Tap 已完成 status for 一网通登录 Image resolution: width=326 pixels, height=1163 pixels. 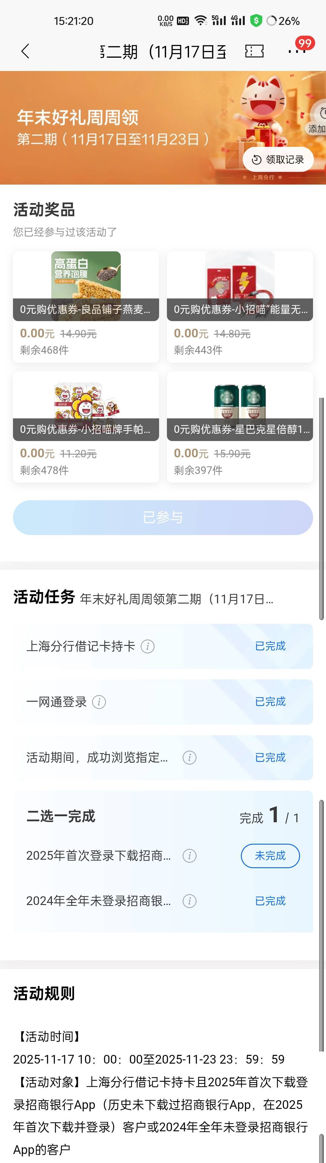pos(270,702)
